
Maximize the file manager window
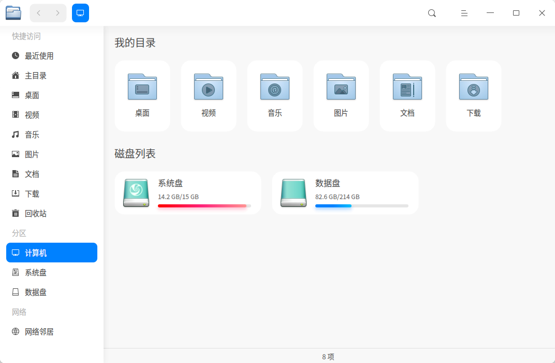coord(516,13)
